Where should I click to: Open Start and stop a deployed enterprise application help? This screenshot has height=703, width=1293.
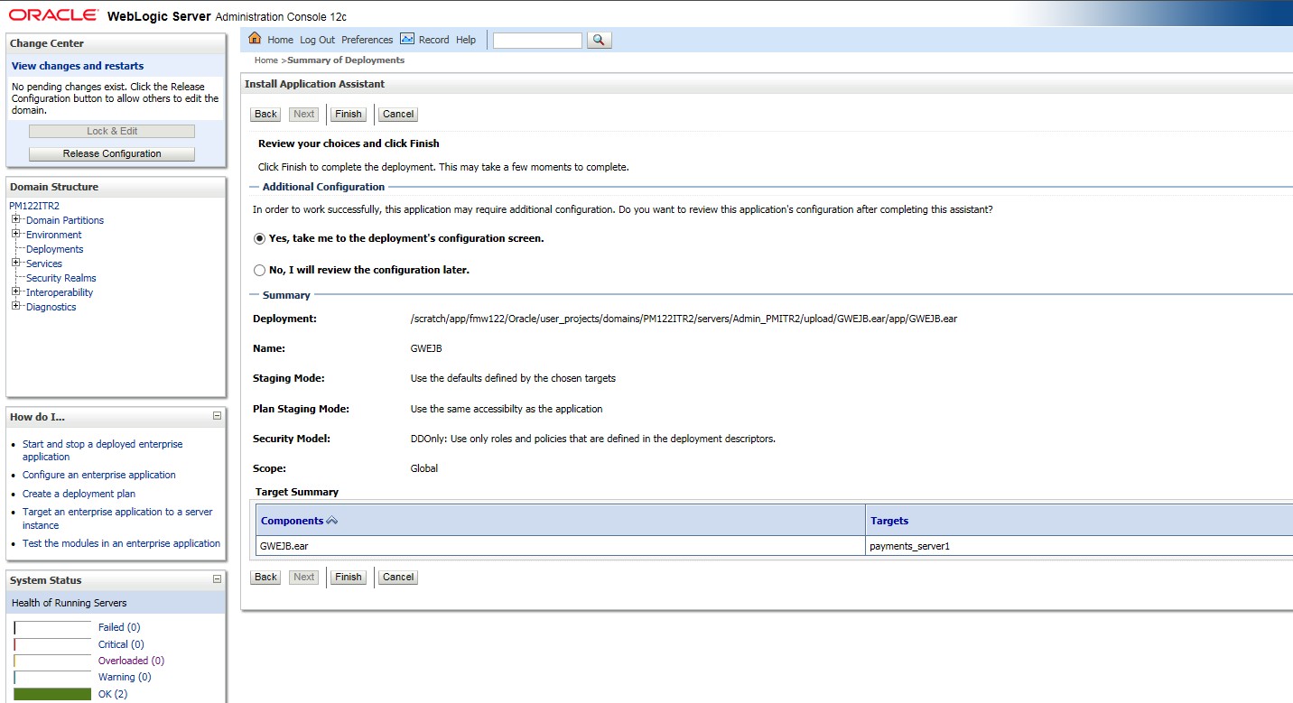point(102,450)
